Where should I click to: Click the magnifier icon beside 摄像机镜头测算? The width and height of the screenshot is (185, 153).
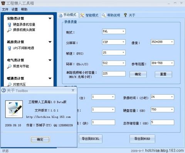9,30
